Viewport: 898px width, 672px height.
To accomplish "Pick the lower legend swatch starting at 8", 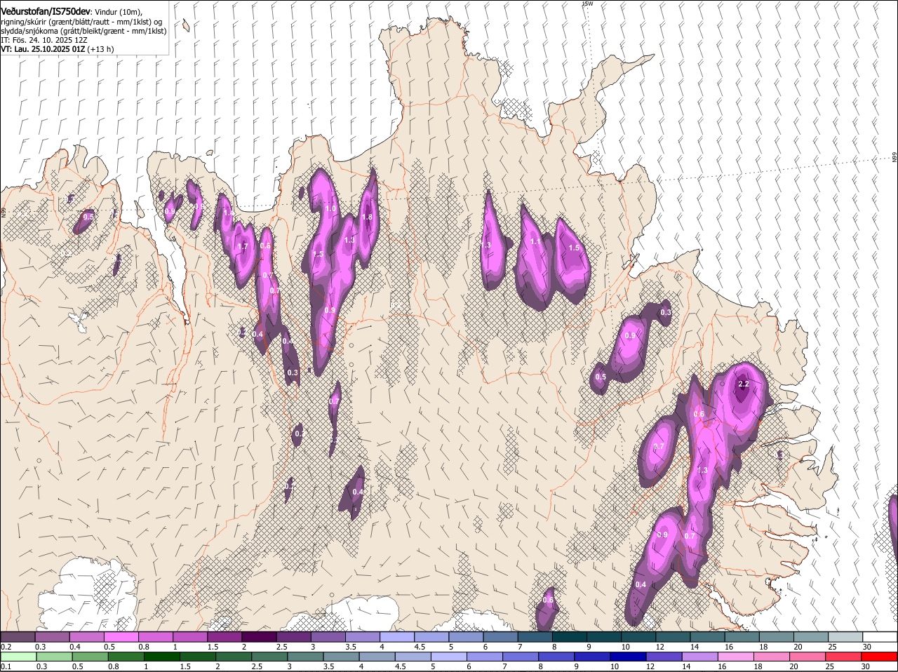I will (556, 657).
